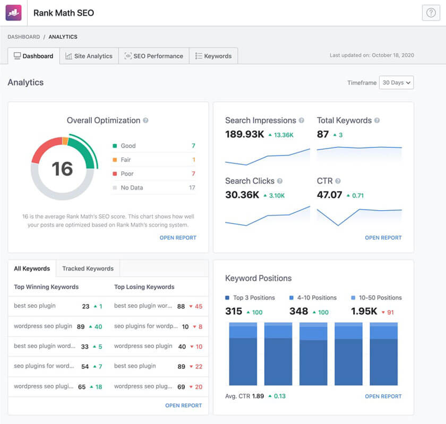
Task: Open the Timeframe 30 Days dropdown
Action: pos(396,83)
